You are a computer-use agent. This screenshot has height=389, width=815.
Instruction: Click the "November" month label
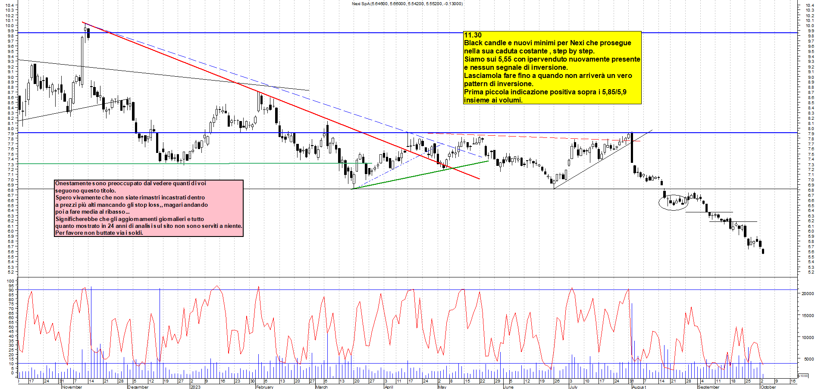(x=72, y=387)
